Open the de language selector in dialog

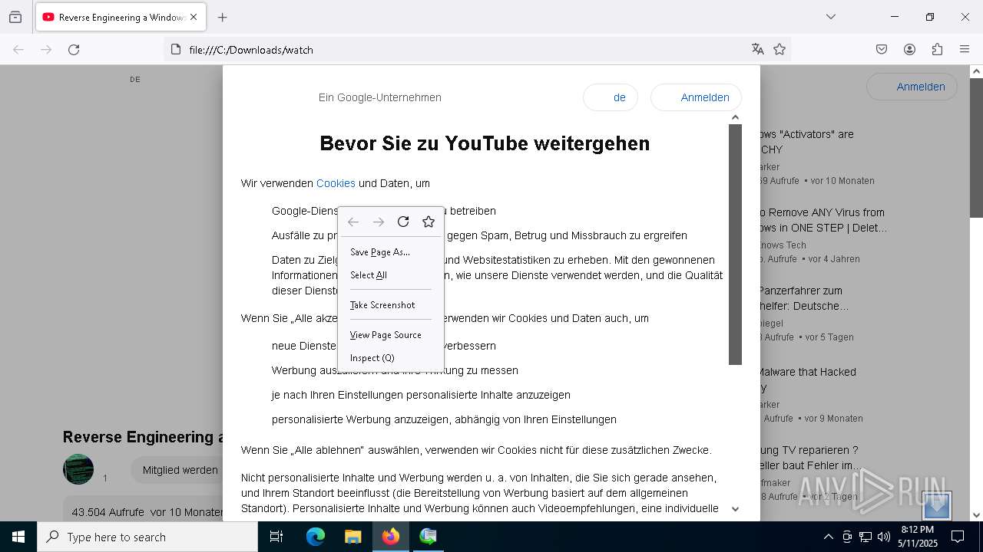611,97
